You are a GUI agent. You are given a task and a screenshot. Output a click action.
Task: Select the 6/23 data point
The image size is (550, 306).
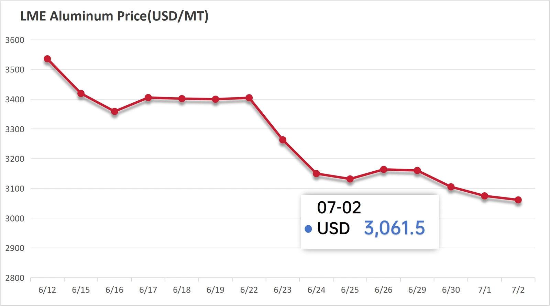[283, 140]
